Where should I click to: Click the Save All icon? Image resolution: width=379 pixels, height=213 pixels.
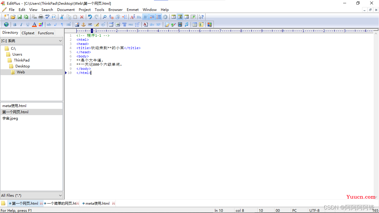(x=26, y=17)
